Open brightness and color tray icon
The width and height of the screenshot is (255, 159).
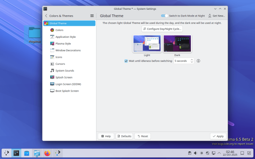[x=201, y=153]
